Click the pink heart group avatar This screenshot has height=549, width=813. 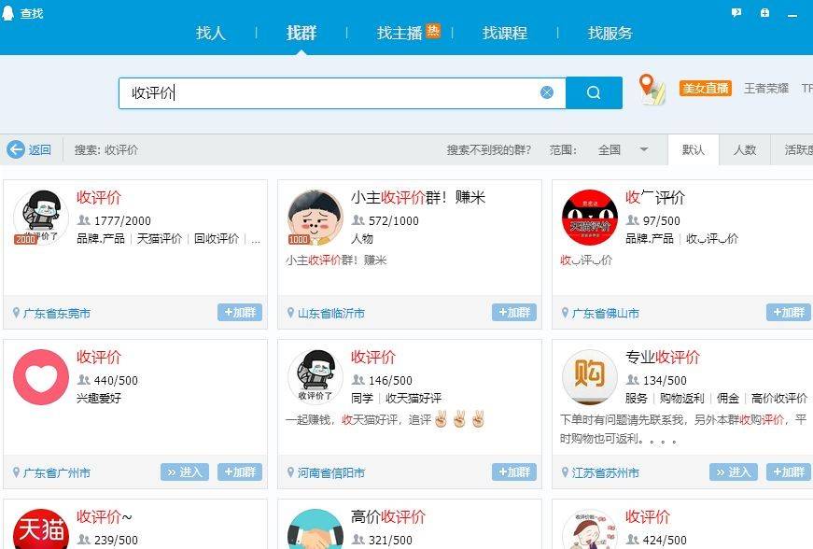[41, 377]
